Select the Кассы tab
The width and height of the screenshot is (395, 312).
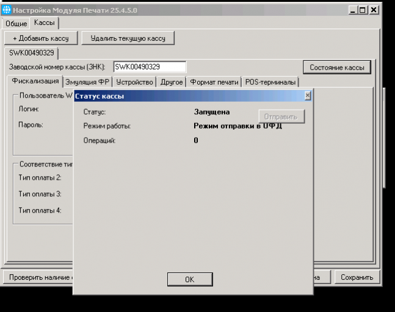click(45, 23)
